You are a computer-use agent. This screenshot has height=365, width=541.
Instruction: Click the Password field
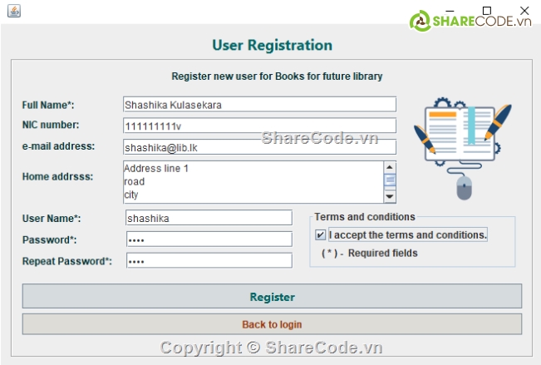click(209, 239)
